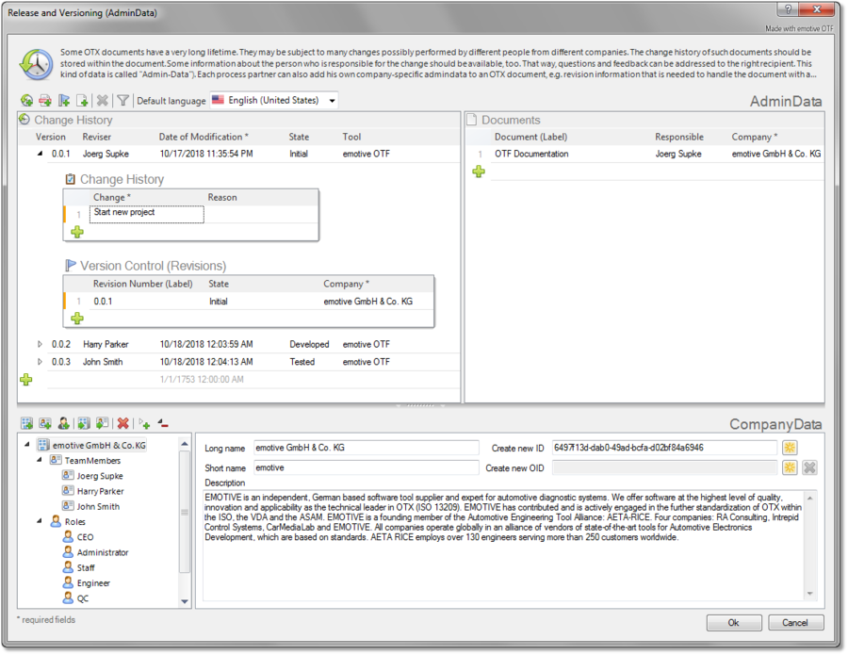Image resolution: width=848 pixels, height=655 pixels.
Task: Add a new change entry with green plus
Action: [77, 232]
